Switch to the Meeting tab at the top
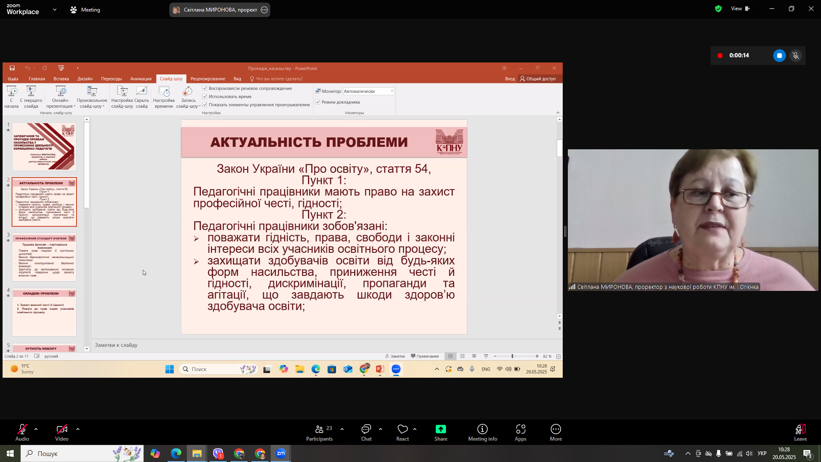 coord(85,9)
